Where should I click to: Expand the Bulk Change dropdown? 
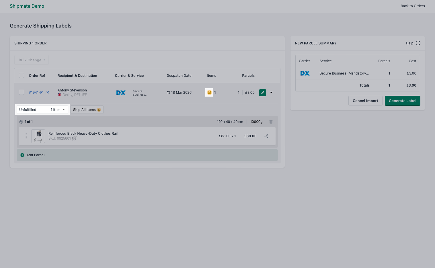tap(31, 60)
